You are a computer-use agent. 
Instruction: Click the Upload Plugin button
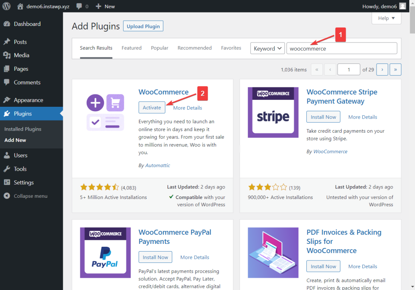(x=143, y=26)
